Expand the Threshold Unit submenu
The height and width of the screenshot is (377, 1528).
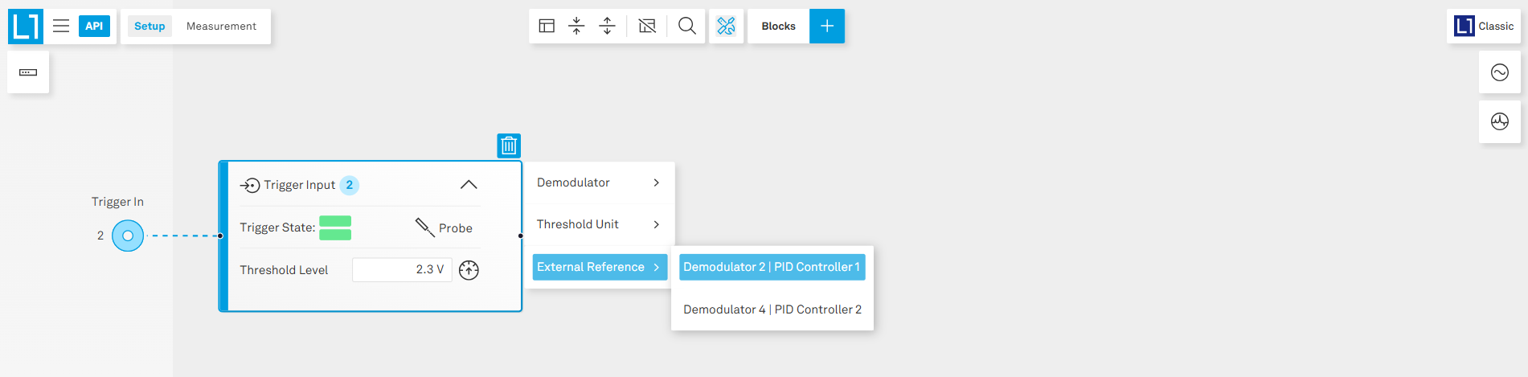pyautogui.click(x=598, y=224)
